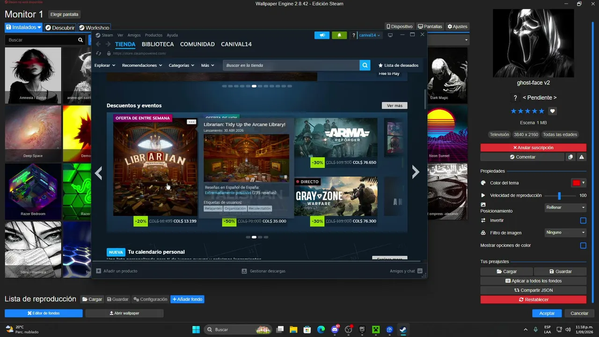Click Añadir un producto in Steam
The width and height of the screenshot is (599, 337).
tap(117, 271)
